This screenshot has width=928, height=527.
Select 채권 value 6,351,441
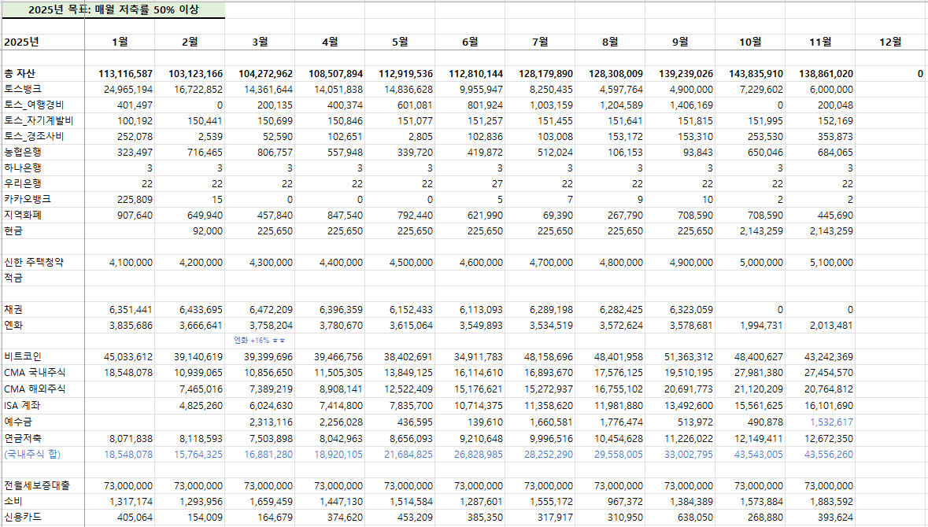pyautogui.click(x=130, y=310)
